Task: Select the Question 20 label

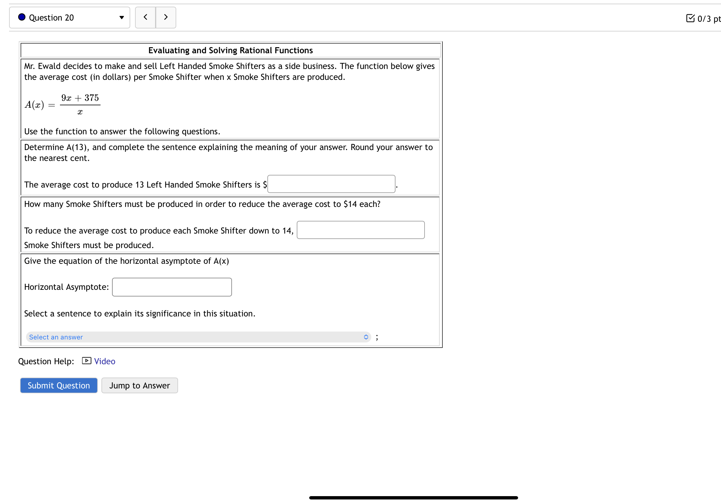Action: click(51, 18)
